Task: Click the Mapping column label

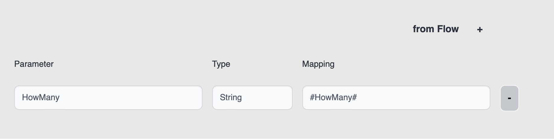Action: (318, 64)
